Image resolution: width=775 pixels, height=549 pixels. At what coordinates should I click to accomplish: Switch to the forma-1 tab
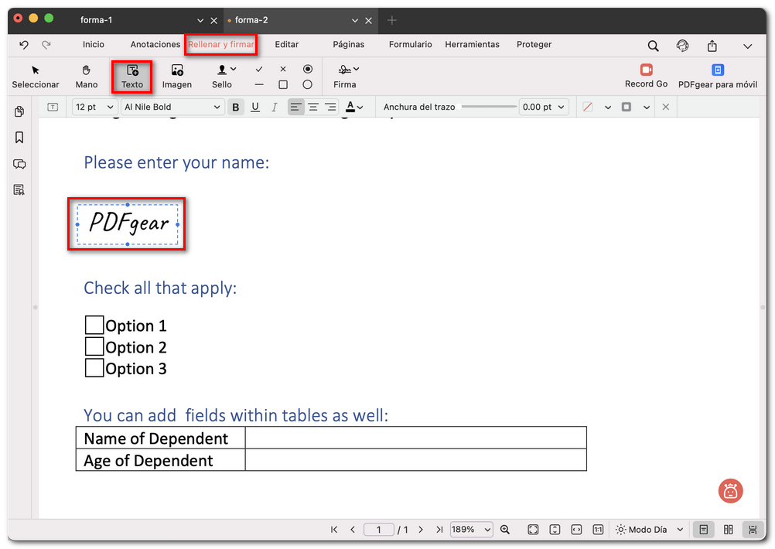point(97,20)
